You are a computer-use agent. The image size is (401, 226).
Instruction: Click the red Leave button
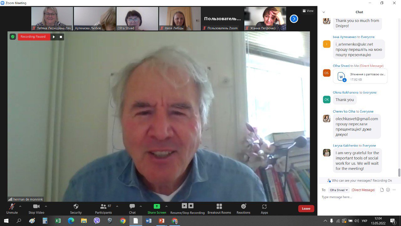click(306, 209)
